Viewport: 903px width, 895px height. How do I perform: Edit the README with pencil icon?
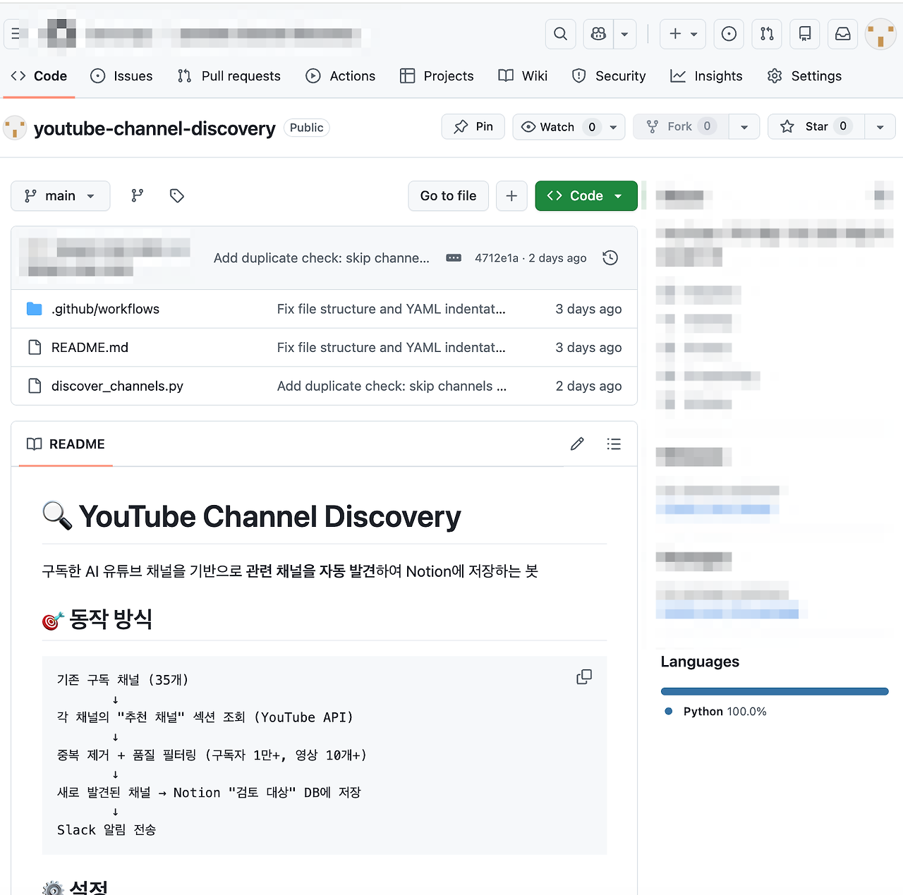pyautogui.click(x=577, y=444)
